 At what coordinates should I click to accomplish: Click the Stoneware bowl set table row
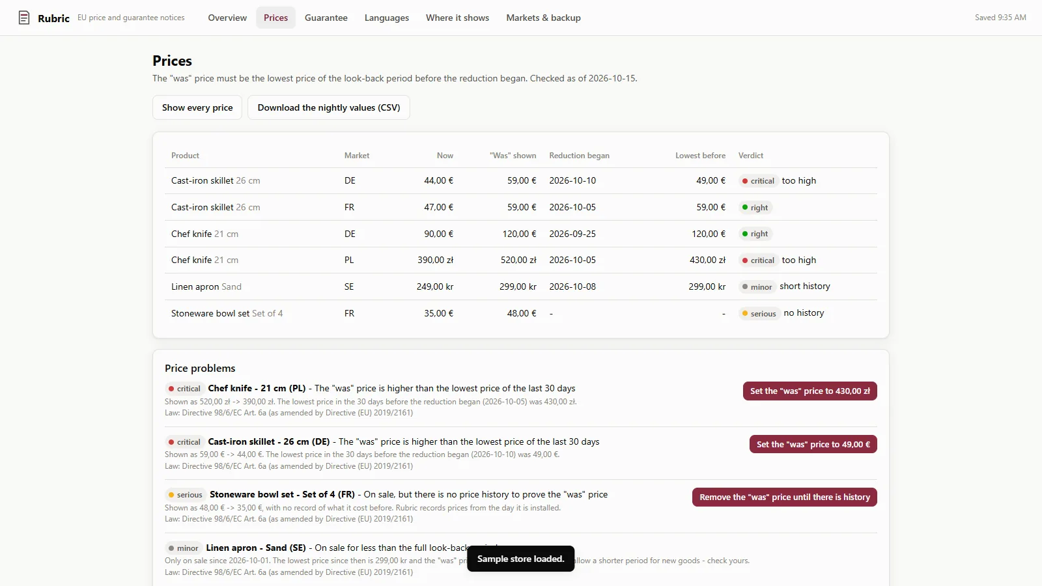pos(521,313)
